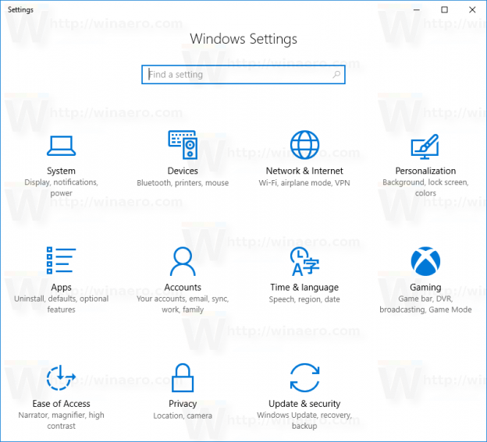Open Update & security refresh icon

pyautogui.click(x=304, y=378)
